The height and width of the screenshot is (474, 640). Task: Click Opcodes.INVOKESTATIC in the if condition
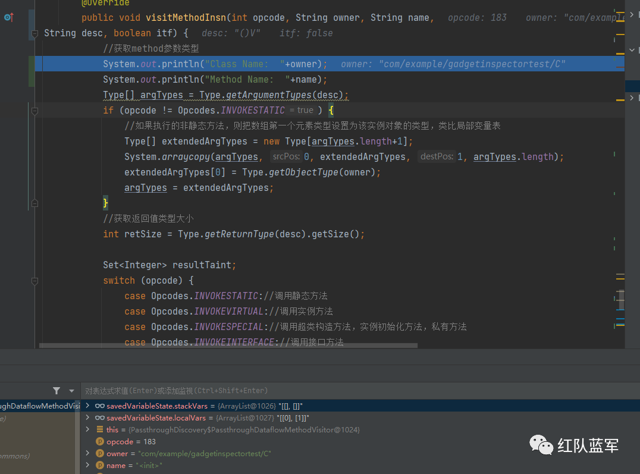[231, 111]
